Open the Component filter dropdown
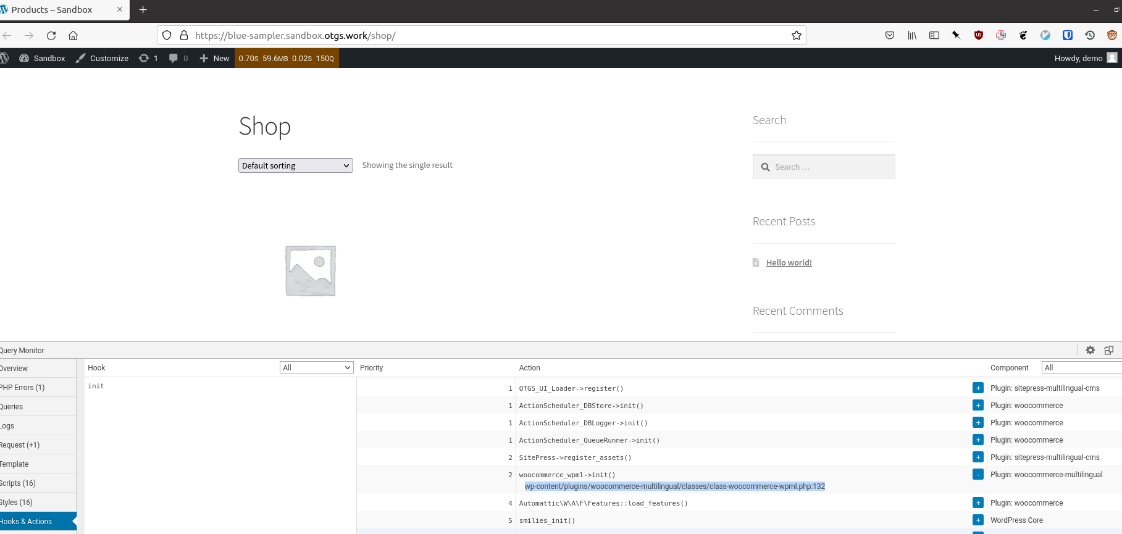Image resolution: width=1122 pixels, height=534 pixels. tap(1081, 367)
